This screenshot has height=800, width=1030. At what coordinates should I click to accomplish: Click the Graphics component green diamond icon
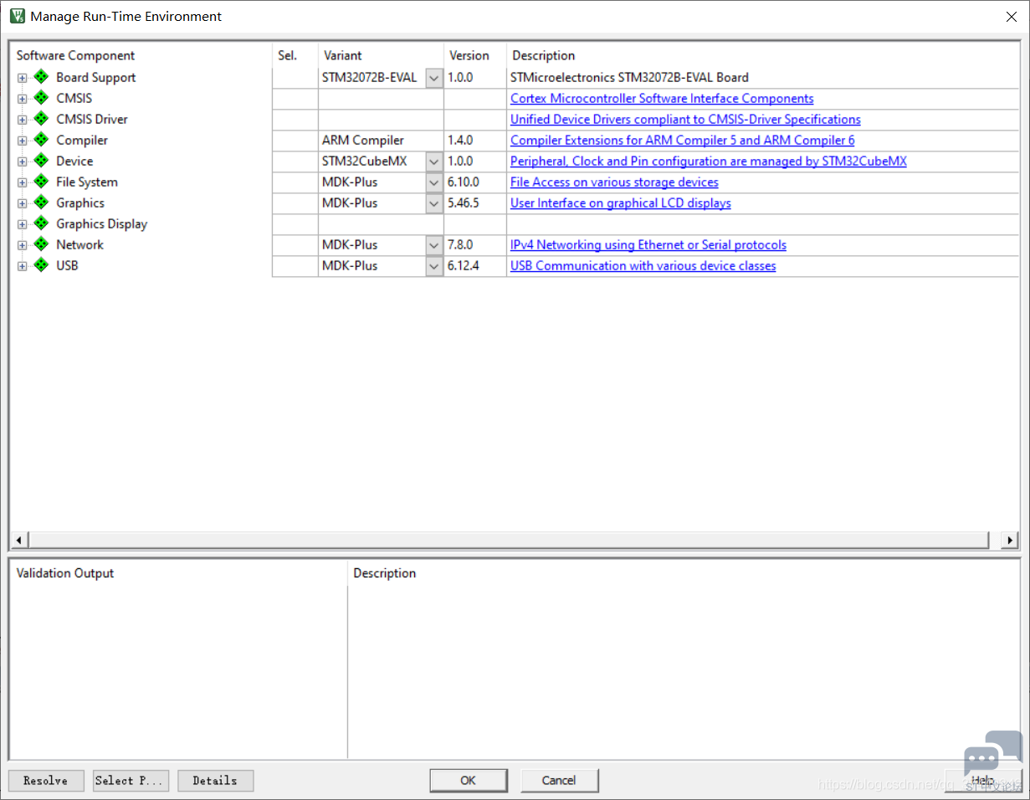[41, 203]
